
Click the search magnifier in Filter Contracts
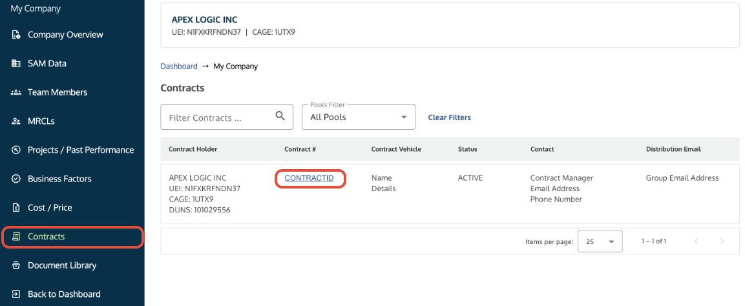(280, 116)
